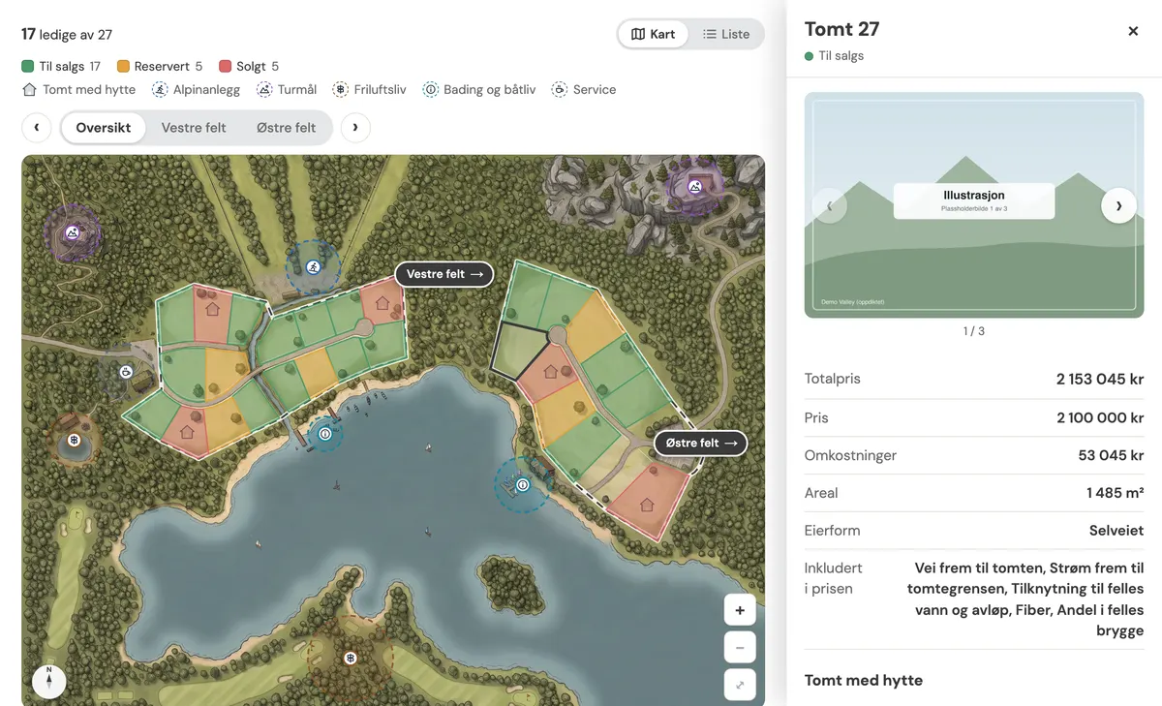Click the Service legend icon

[560, 89]
